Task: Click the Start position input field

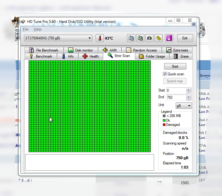Action: click(x=176, y=91)
